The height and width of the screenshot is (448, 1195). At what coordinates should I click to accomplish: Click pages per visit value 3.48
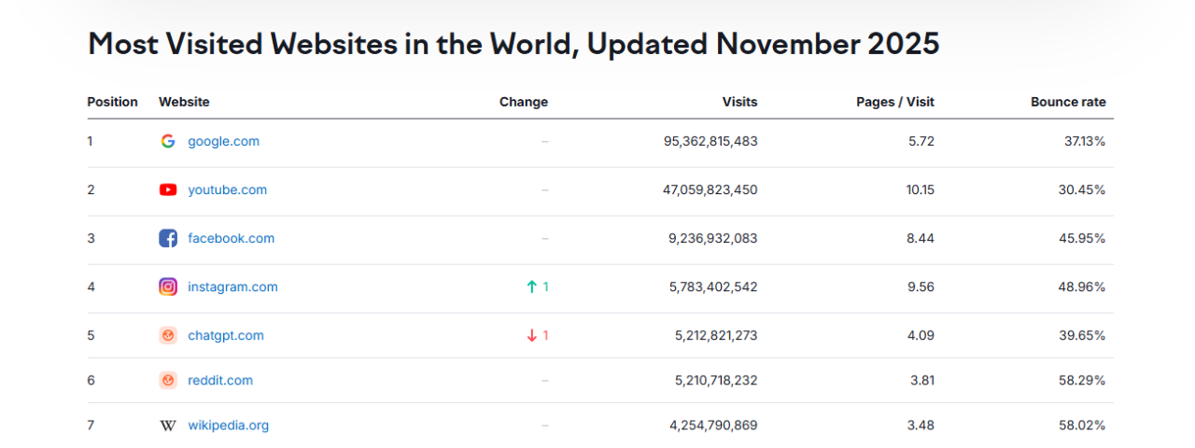click(x=921, y=425)
